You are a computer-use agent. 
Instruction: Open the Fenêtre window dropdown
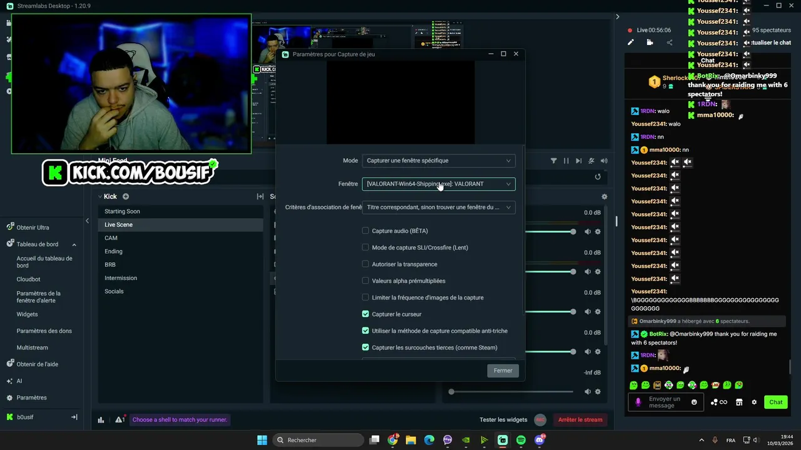coord(439,184)
